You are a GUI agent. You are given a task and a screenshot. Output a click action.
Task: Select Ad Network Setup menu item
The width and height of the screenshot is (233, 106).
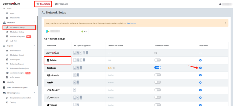(19, 28)
